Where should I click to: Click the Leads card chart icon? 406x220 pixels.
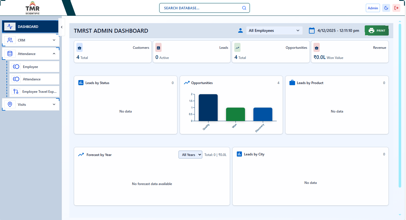pyautogui.click(x=158, y=48)
